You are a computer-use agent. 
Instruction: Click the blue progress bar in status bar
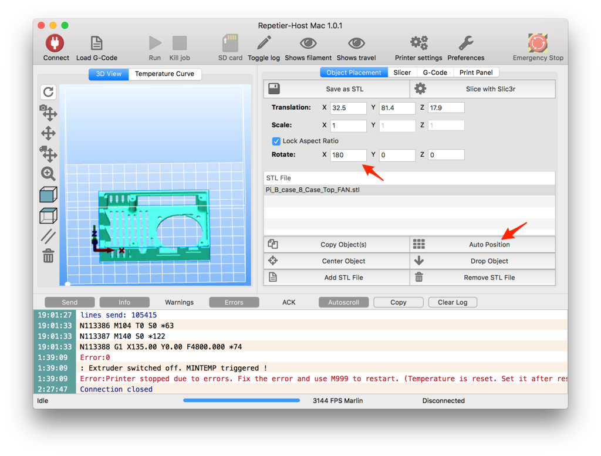241,400
